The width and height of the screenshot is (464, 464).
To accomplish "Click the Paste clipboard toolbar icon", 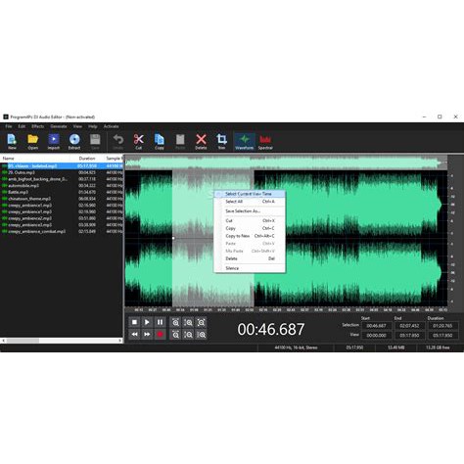I will click(180, 141).
